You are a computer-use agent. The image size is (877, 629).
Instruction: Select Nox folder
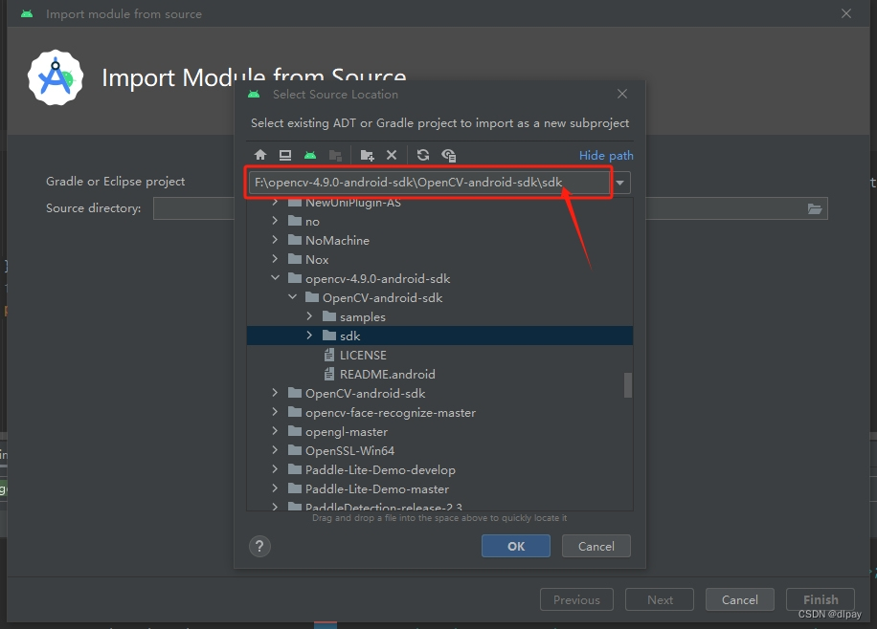(x=439, y=259)
